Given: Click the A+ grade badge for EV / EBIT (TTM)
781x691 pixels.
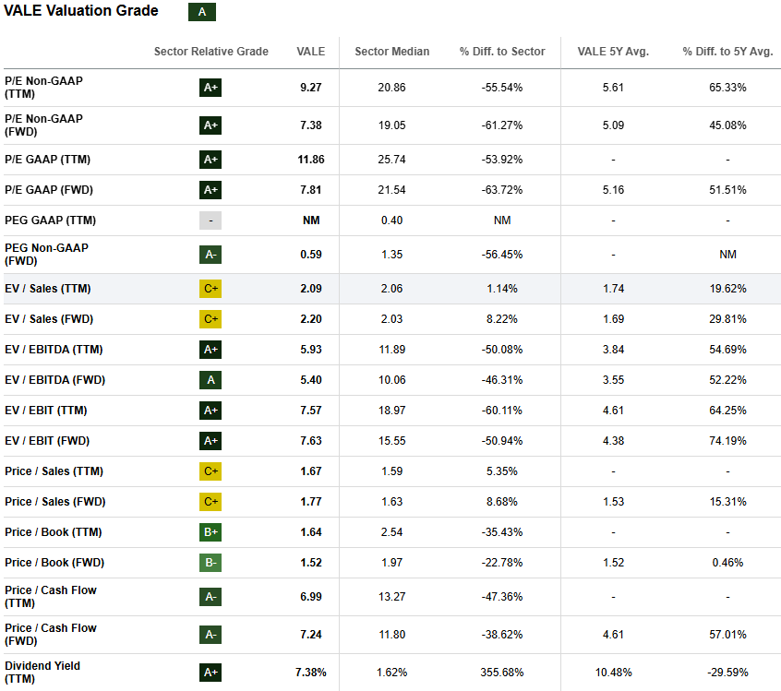Looking at the screenshot, I should [210, 411].
